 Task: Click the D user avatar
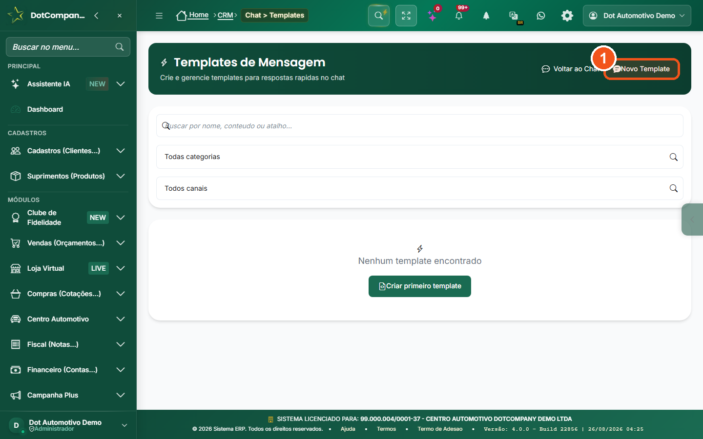16,425
